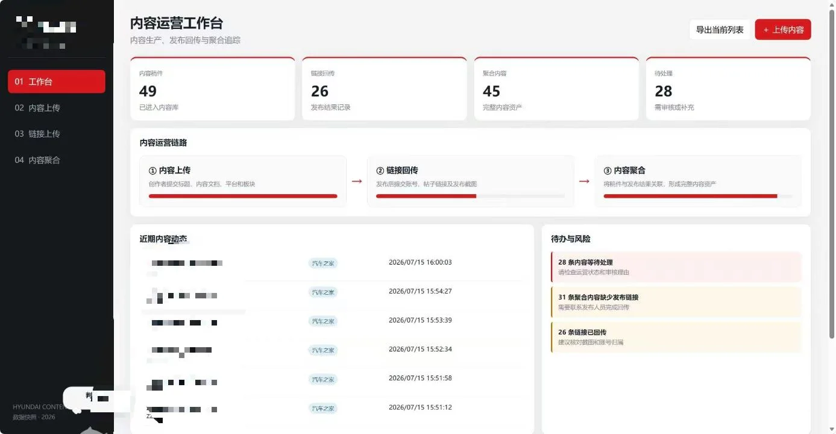Click the 内容聚合 step progress bar
Viewport: 836px width, 434px height.
698,196
